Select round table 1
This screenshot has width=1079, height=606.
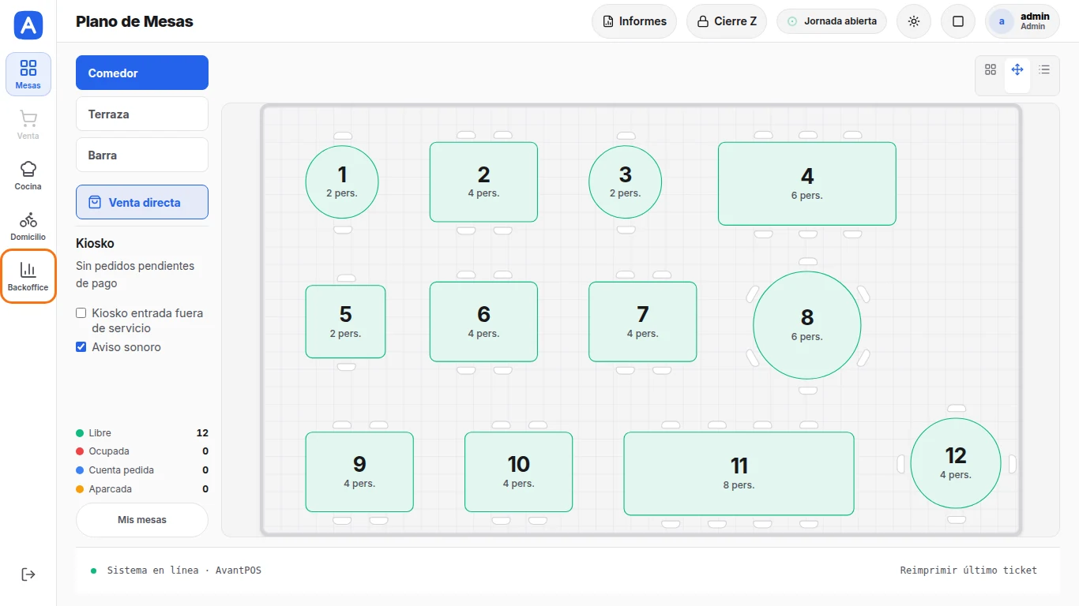point(342,182)
